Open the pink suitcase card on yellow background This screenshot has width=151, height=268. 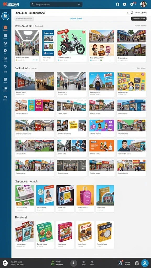pyautogui.click(x=85, y=199)
